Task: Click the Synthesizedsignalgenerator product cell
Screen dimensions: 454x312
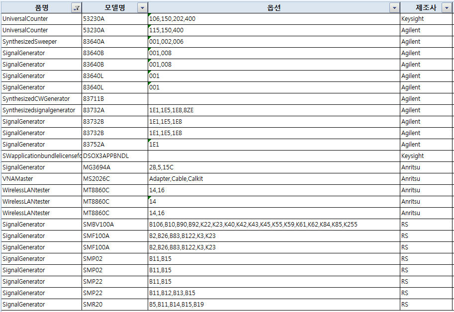Action: [x=39, y=110]
